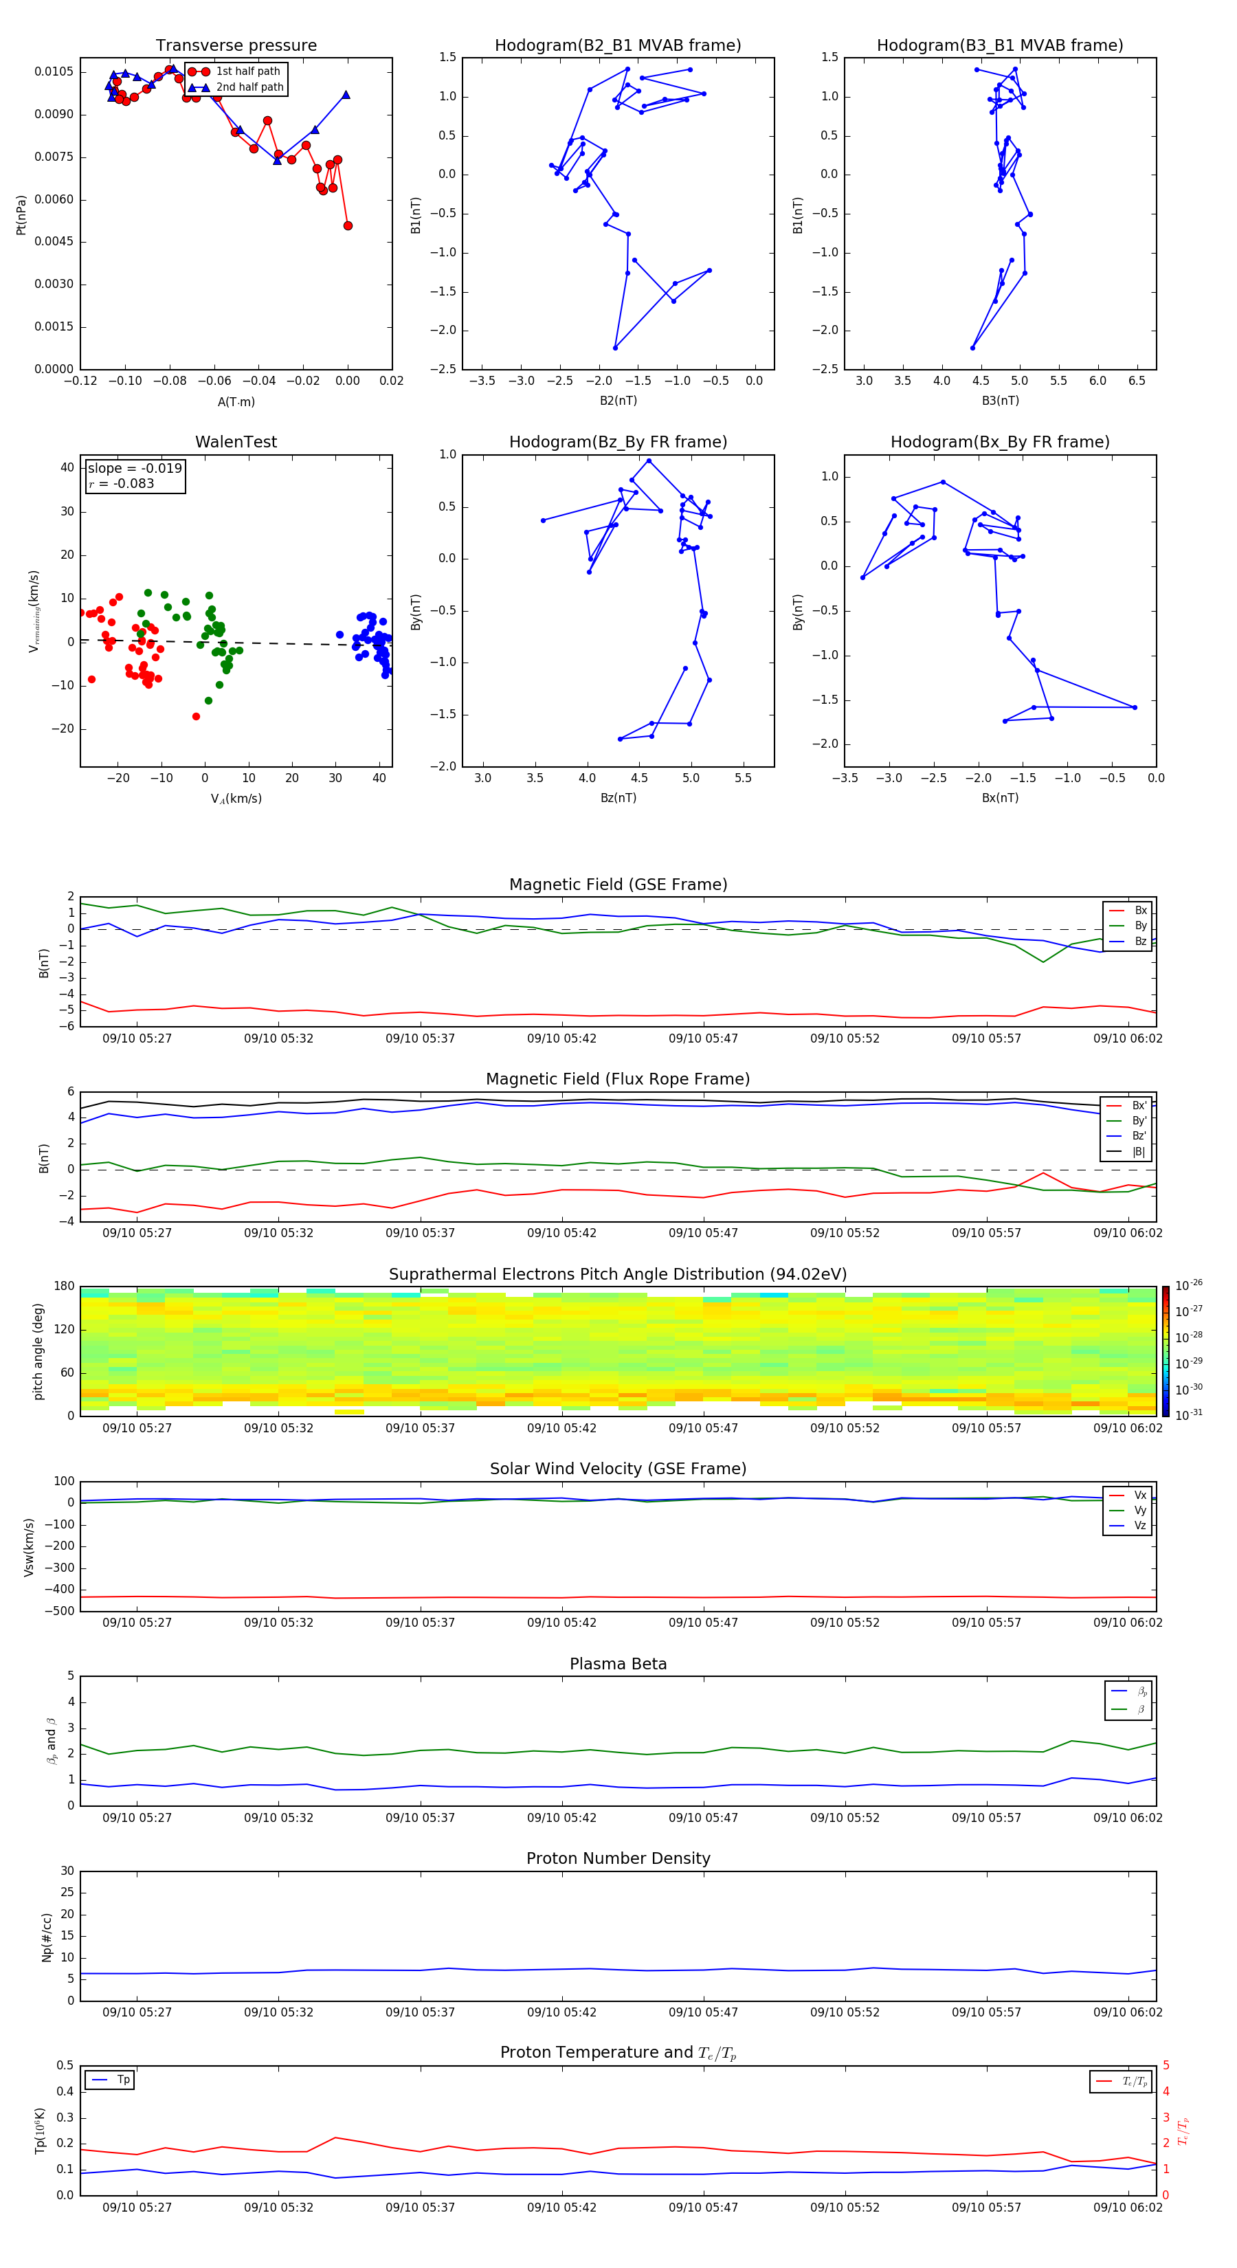Screen dimensions: 1237x2268
Task: Click the "Magnetic Field (GSE Frame)" title
Action: 618,885
